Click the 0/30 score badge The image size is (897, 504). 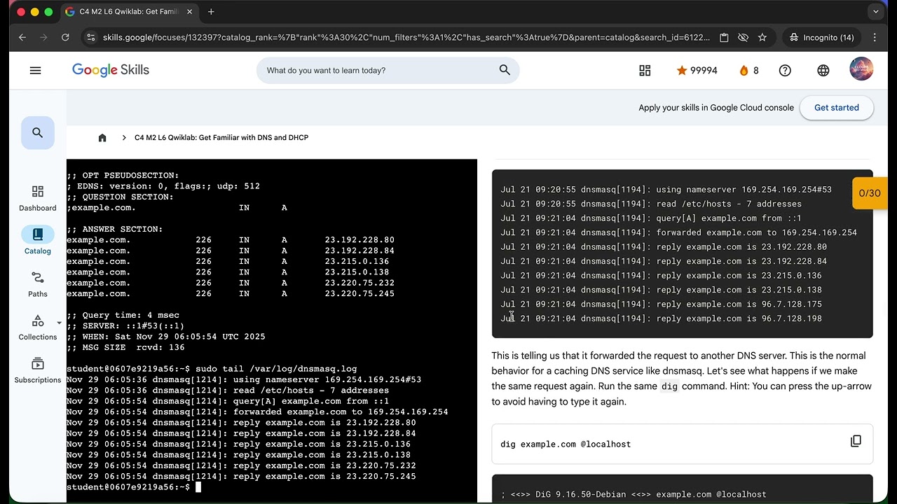click(x=870, y=193)
